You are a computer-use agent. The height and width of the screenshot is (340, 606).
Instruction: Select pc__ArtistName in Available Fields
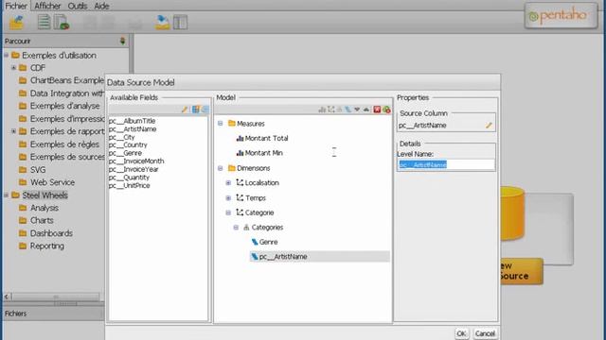point(133,128)
